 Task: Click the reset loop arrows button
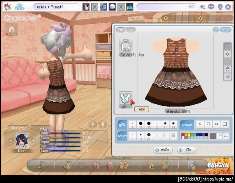[226, 30]
